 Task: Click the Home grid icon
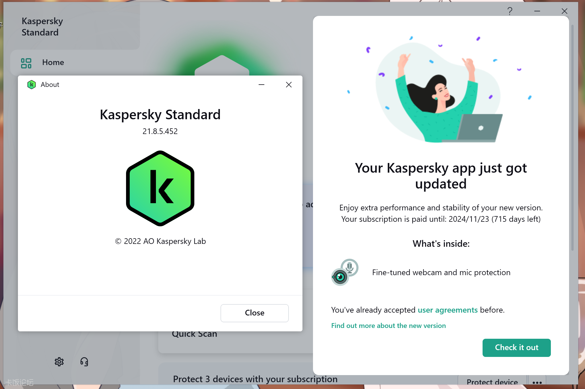point(26,63)
